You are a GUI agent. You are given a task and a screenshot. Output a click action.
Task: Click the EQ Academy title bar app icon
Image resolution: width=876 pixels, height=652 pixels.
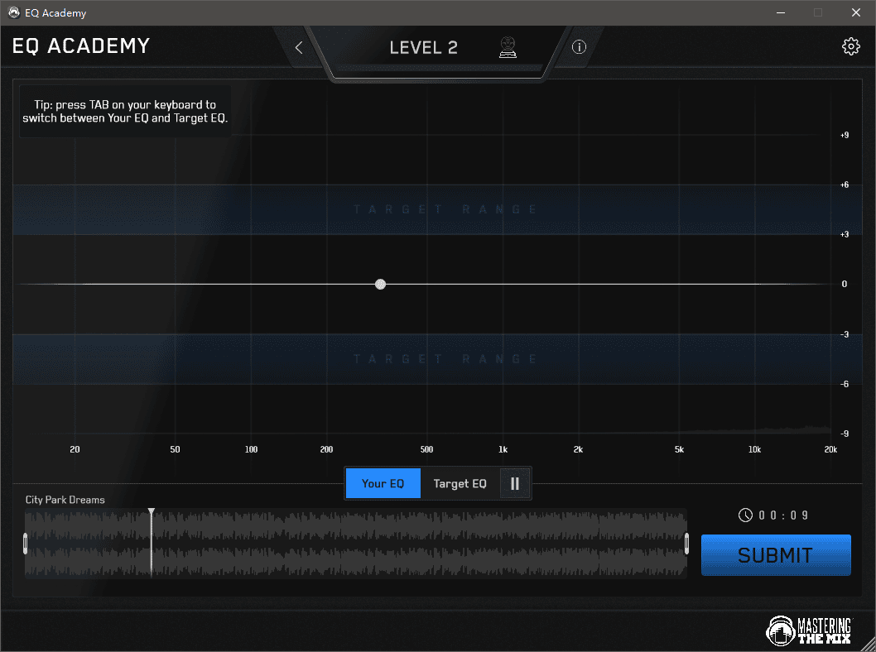coord(13,12)
